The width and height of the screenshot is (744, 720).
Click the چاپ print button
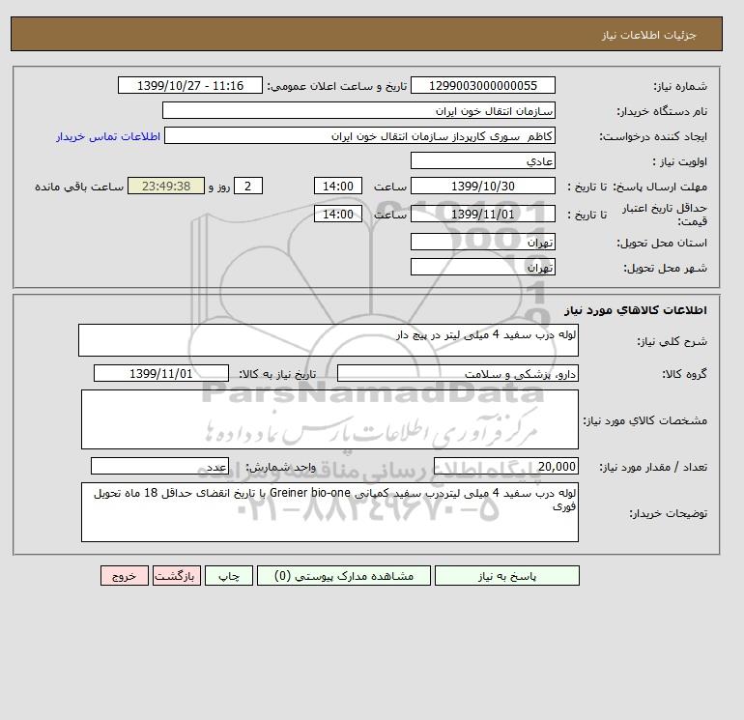click(229, 576)
